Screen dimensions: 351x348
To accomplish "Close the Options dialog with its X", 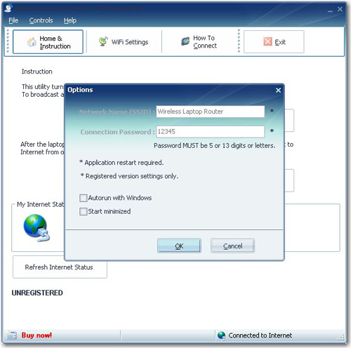I will (x=278, y=91).
